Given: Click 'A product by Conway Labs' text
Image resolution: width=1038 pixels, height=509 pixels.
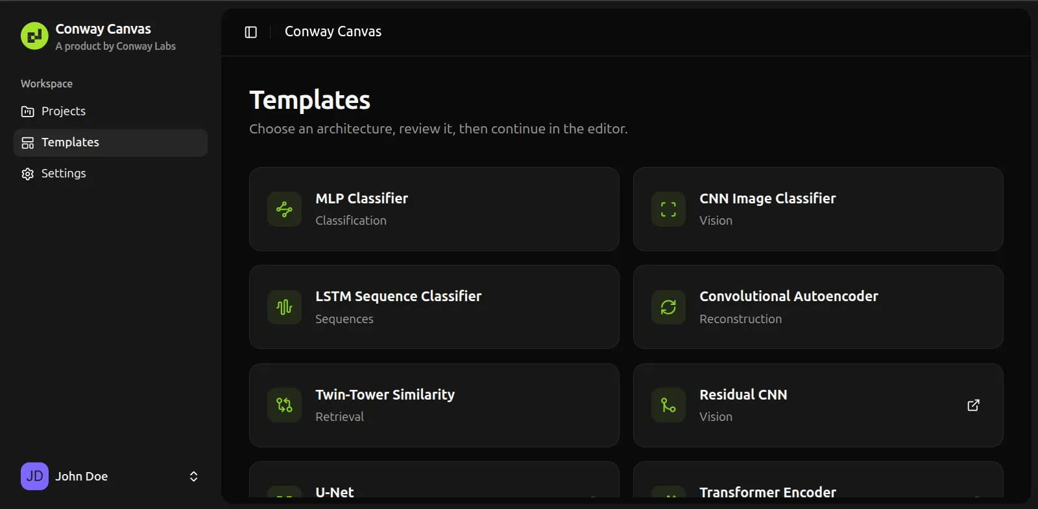Looking at the screenshot, I should [x=115, y=46].
